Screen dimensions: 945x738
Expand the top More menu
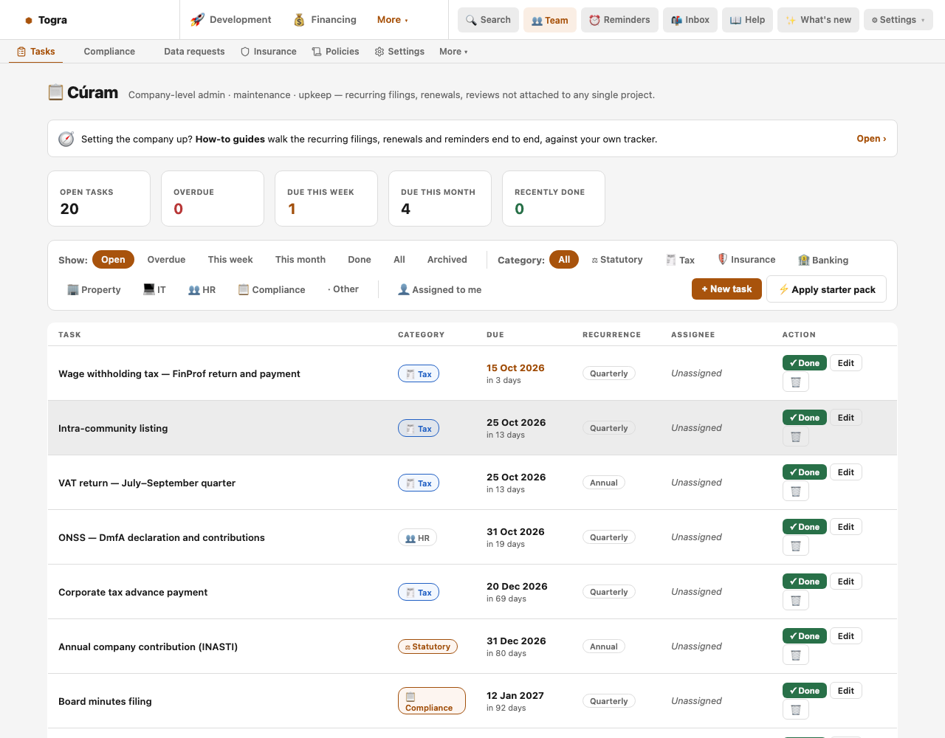(x=393, y=20)
